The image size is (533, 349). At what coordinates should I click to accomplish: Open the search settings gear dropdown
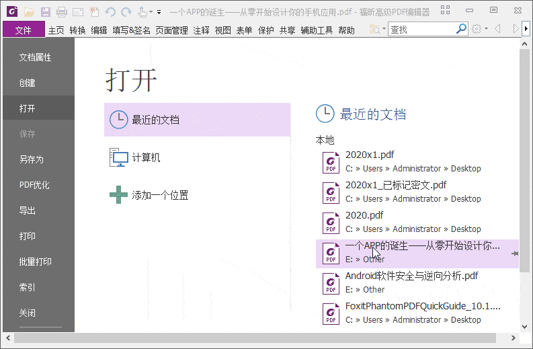(x=479, y=29)
